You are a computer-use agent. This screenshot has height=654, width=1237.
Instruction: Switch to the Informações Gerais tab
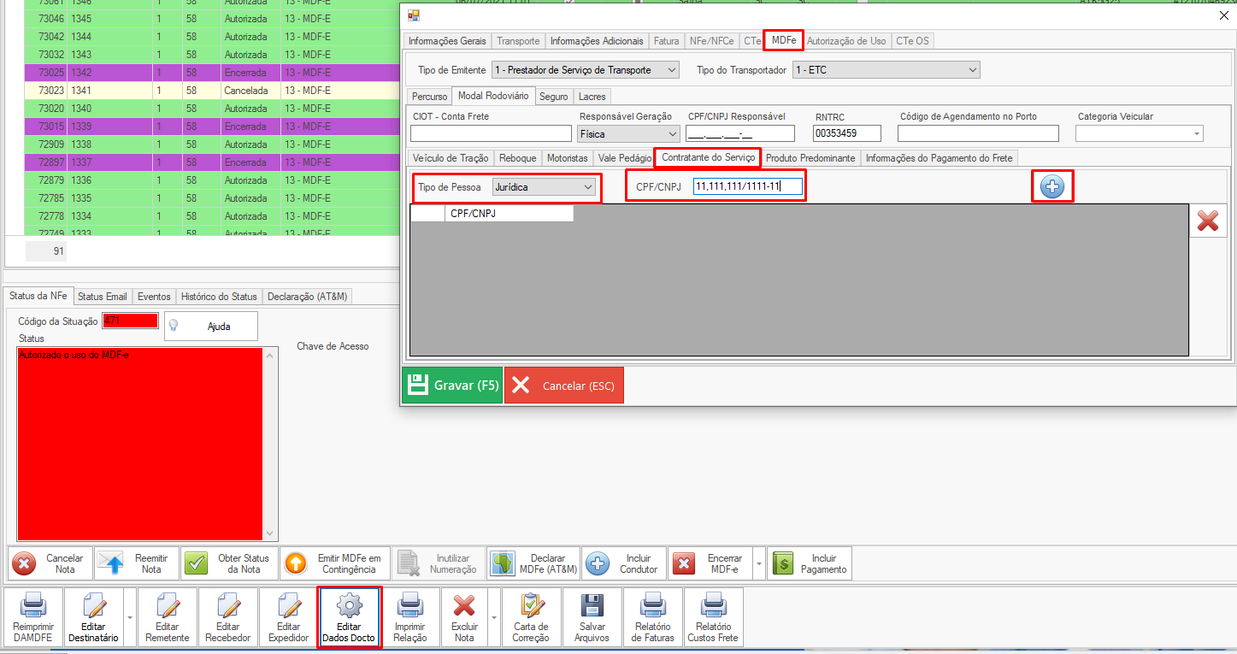pyautogui.click(x=447, y=41)
